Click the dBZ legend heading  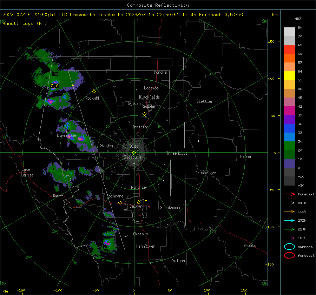pyautogui.click(x=298, y=19)
